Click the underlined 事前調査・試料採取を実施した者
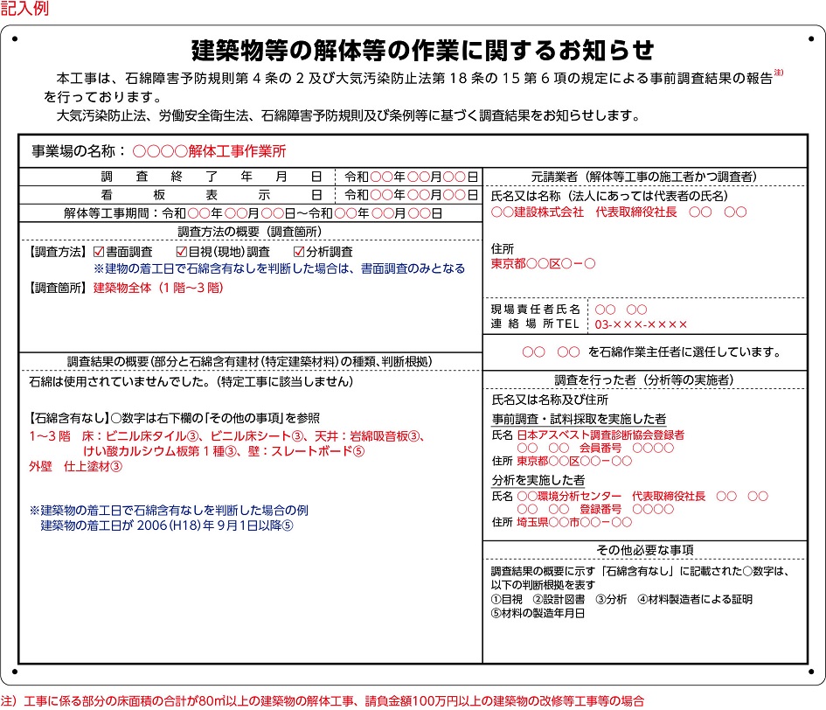Viewport: 826px width, 710px height. (x=579, y=419)
